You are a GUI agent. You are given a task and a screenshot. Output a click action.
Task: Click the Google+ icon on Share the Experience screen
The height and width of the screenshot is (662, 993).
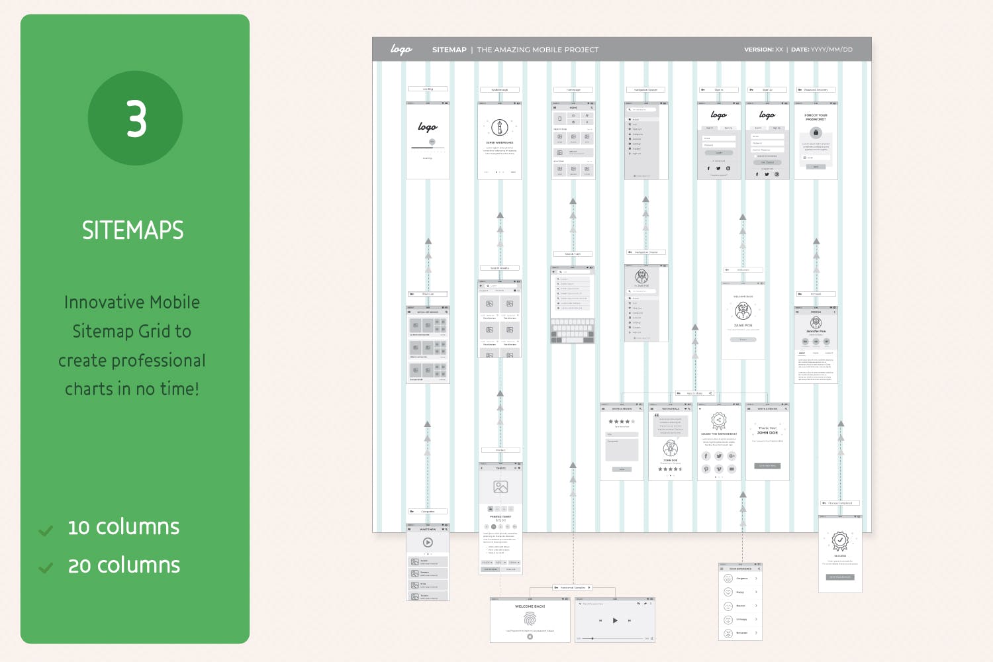point(731,456)
